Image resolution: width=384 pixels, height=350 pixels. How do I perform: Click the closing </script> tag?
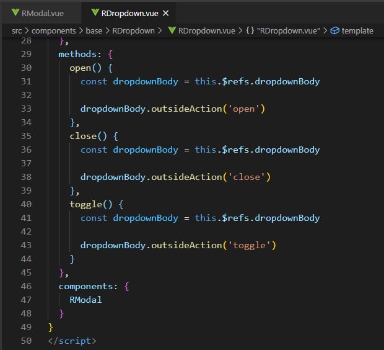[x=72, y=341]
